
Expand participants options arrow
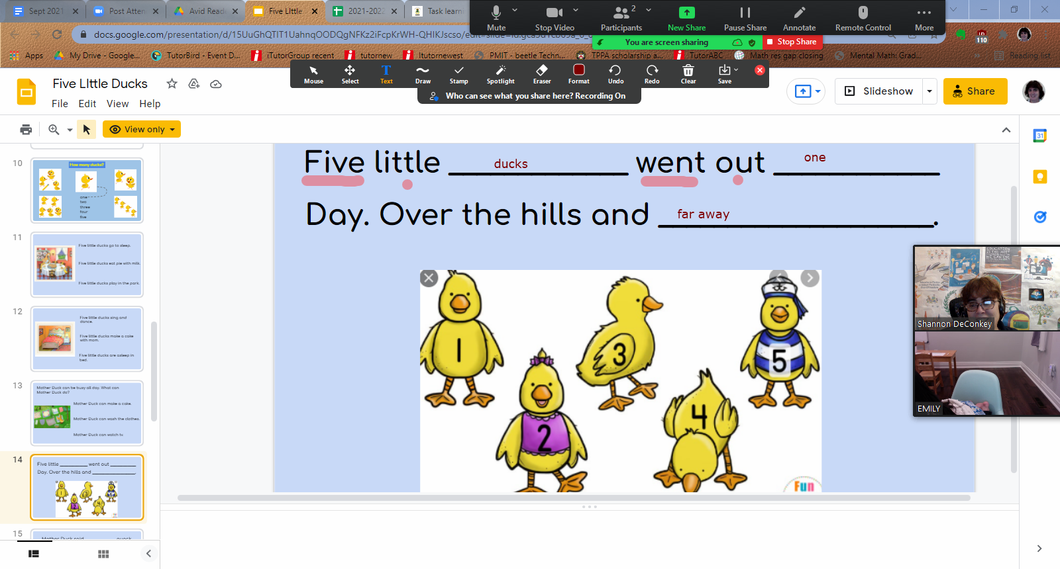point(648,11)
